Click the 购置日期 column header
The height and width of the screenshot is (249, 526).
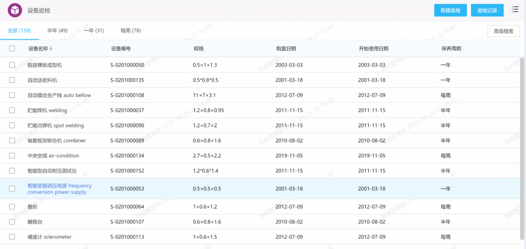[286, 49]
